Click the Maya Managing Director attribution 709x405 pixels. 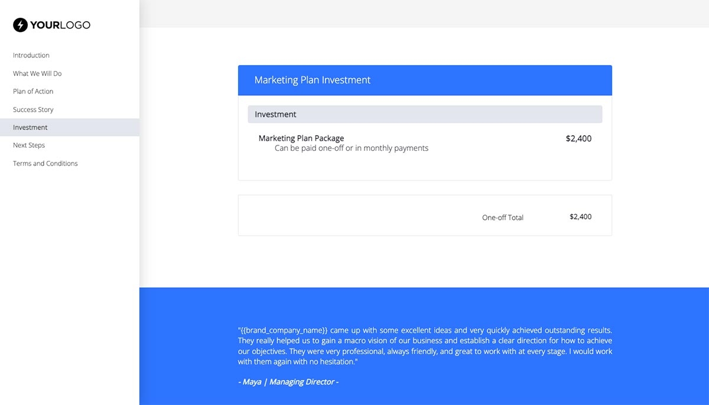[288, 381]
